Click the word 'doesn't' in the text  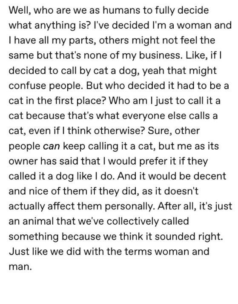pos(181,191)
